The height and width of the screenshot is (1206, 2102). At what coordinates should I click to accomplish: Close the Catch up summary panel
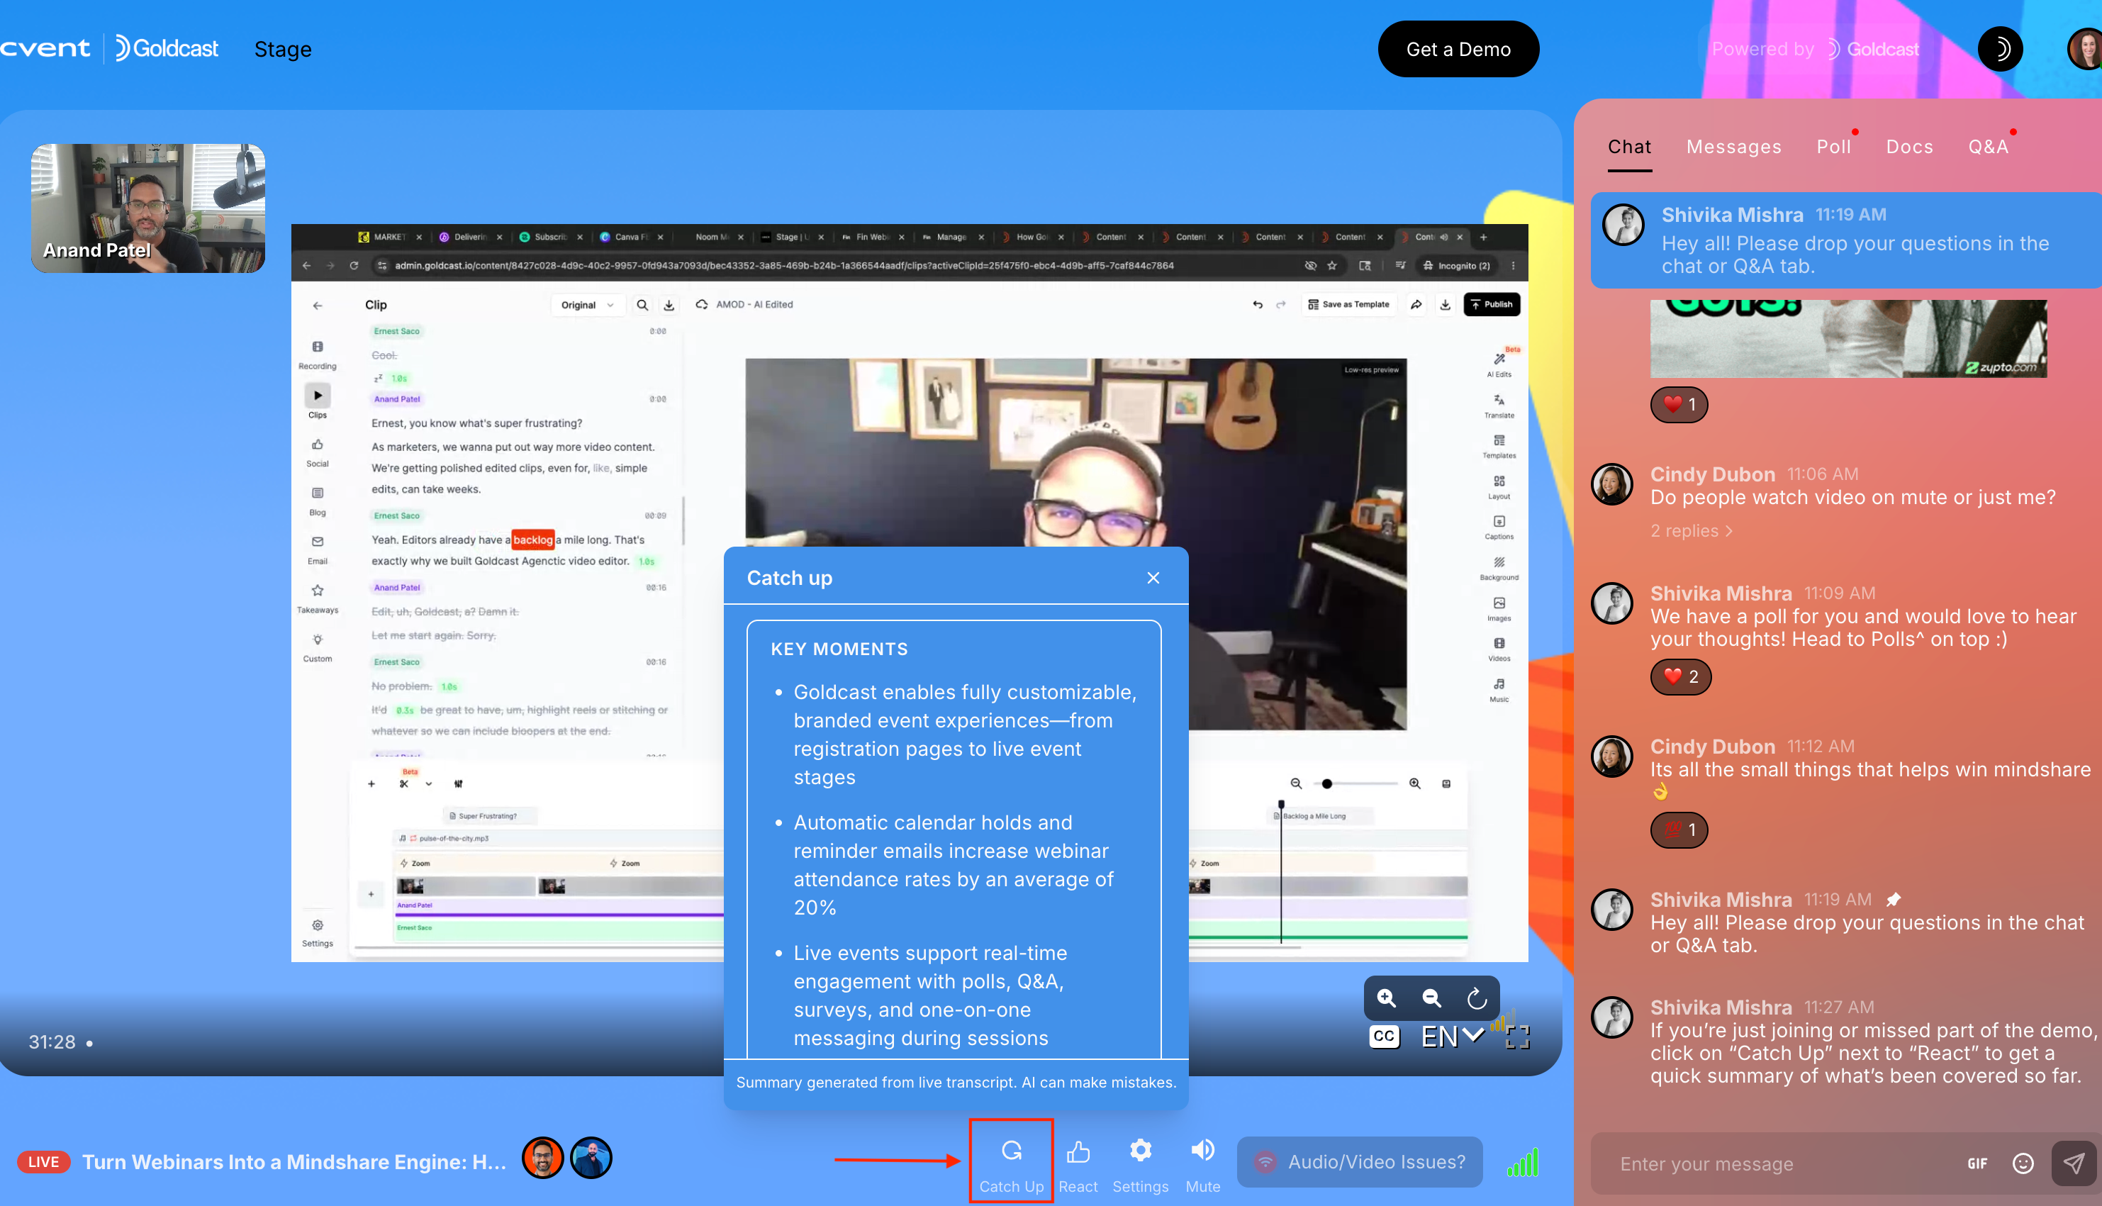1153,577
